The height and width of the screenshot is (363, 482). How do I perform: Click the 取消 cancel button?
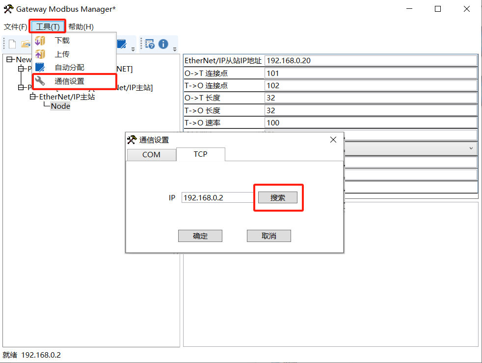coord(268,236)
